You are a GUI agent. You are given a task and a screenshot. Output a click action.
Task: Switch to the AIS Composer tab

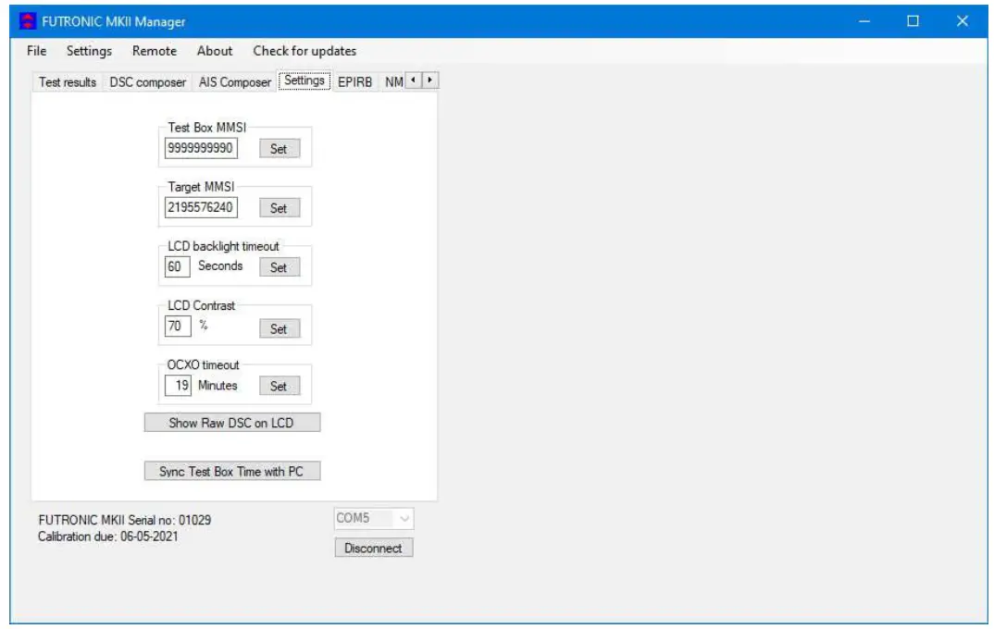234,82
